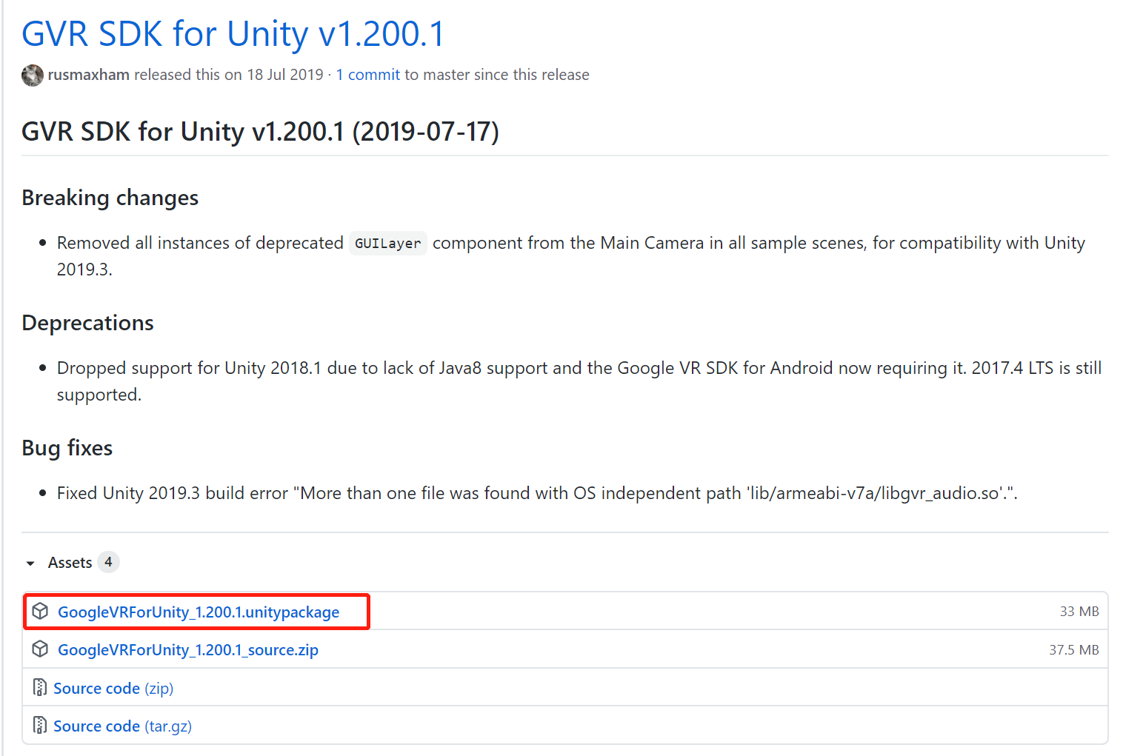
Task: Click the Assets section header label
Action: tap(70, 562)
